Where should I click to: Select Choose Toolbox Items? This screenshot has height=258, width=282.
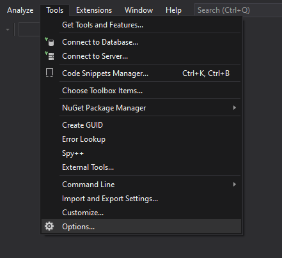(141, 91)
